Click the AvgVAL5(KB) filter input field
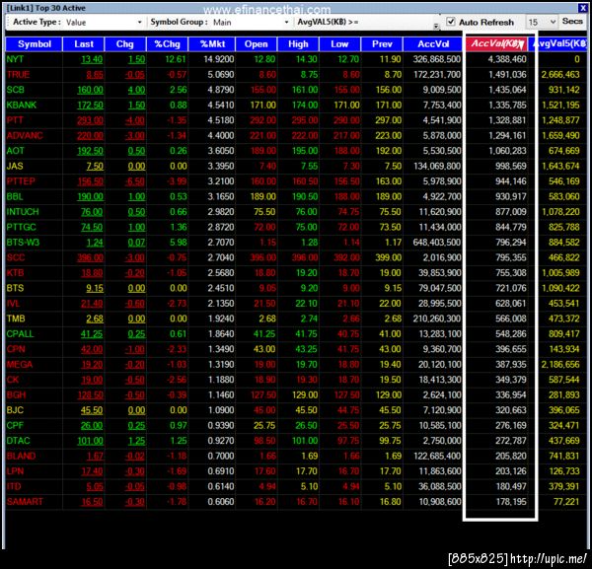The image size is (592, 569). tap(397, 23)
